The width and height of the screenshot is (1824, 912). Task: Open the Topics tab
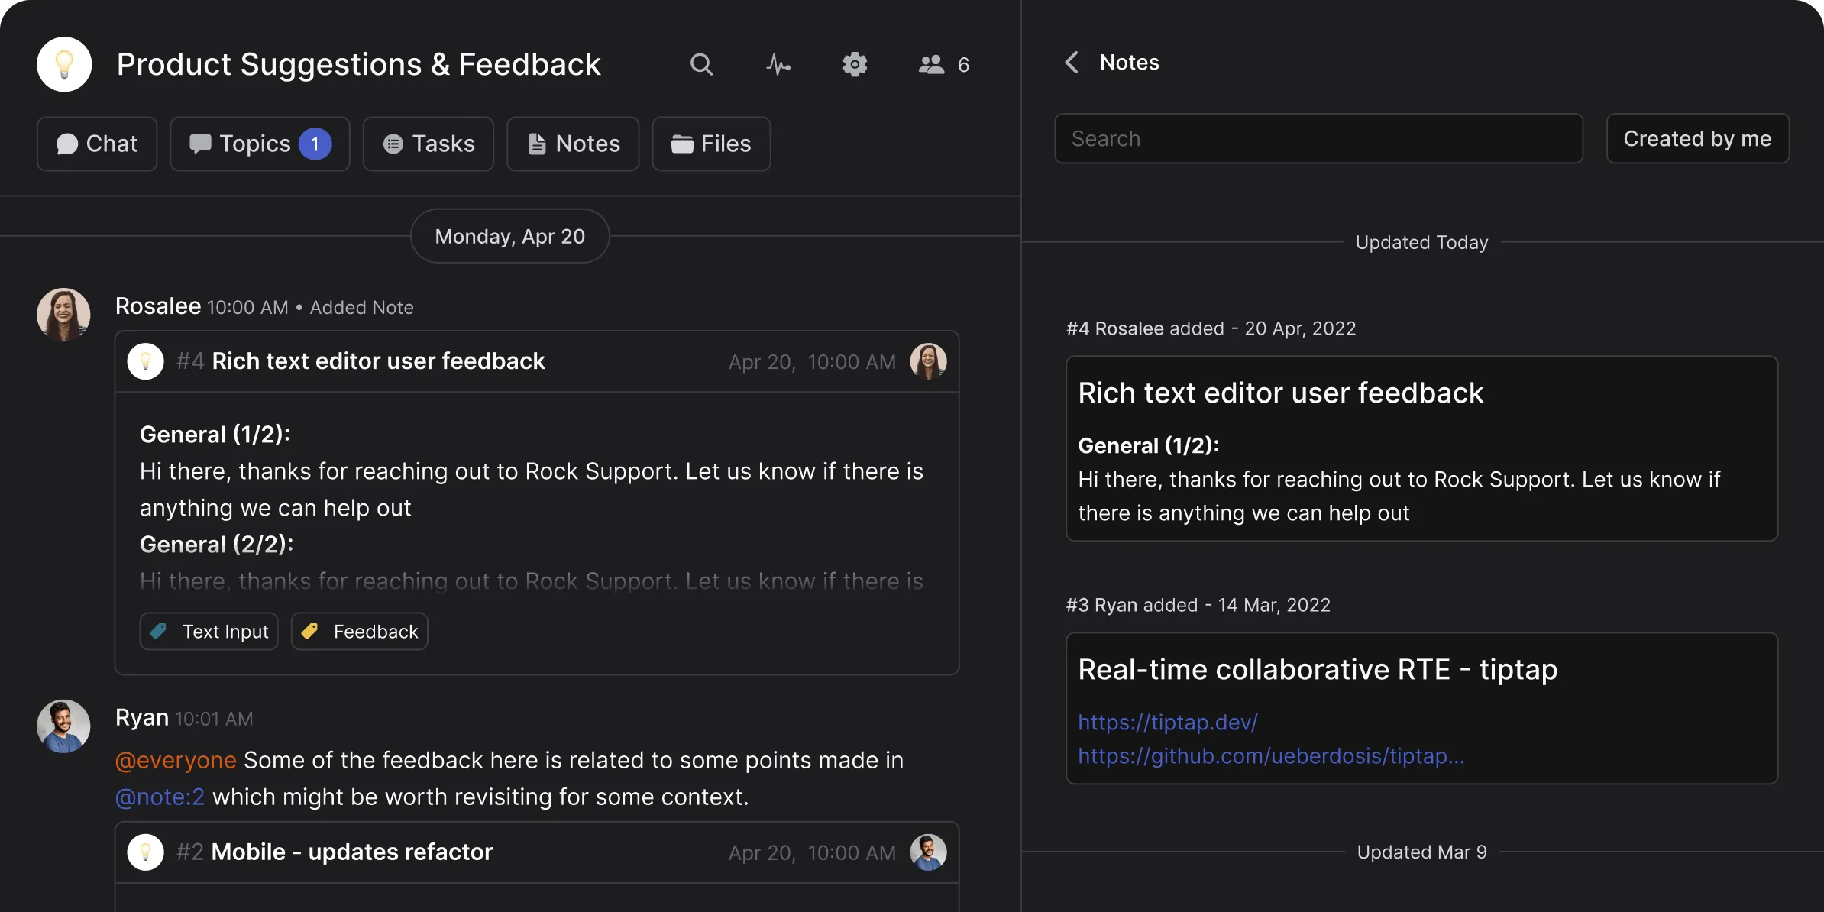pos(260,144)
